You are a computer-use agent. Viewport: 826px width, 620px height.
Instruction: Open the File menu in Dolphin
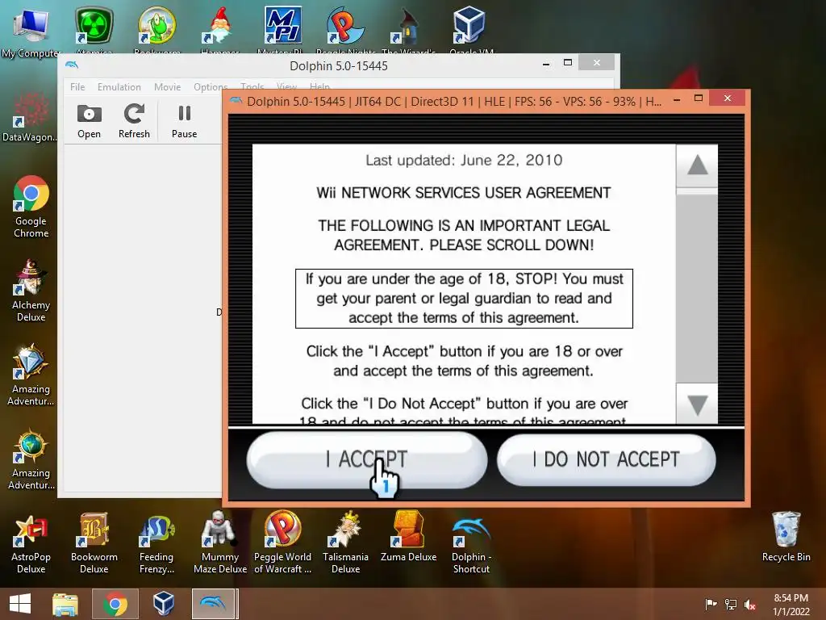tap(77, 87)
